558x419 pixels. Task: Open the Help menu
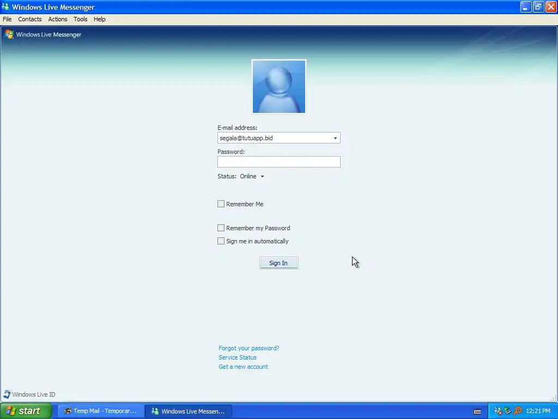(100, 19)
